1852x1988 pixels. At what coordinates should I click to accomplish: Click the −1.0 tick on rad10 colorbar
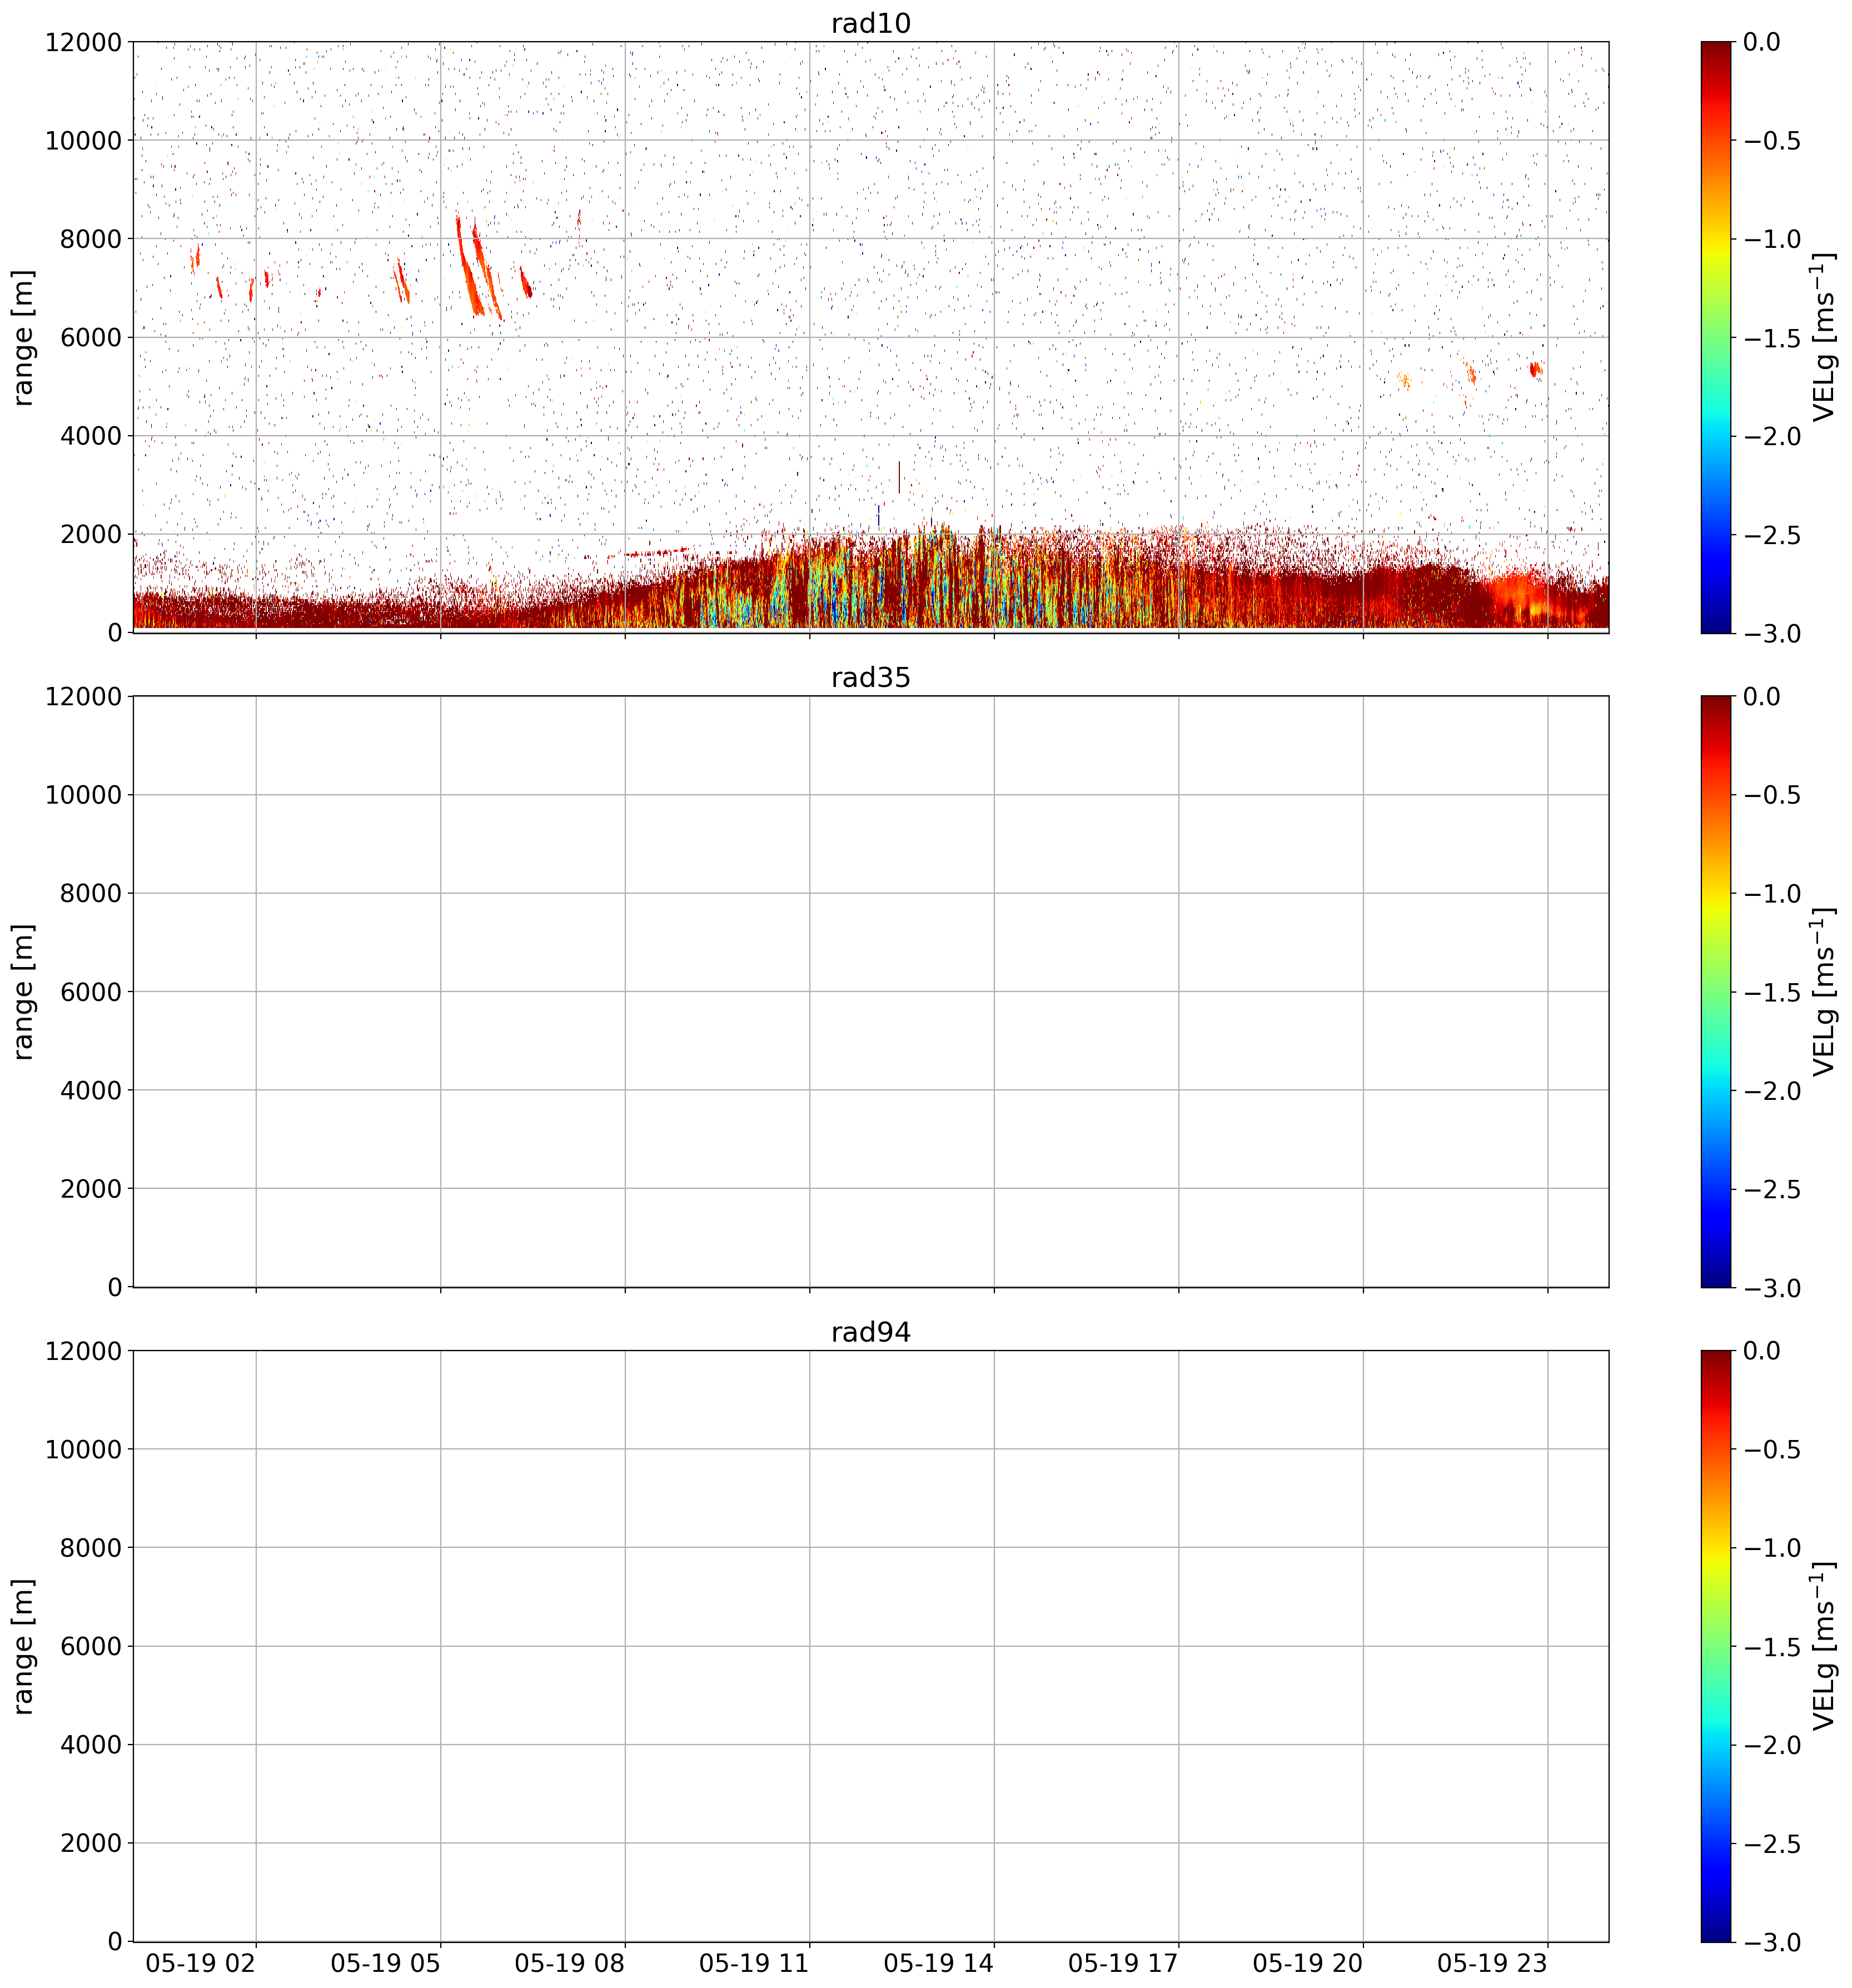tap(1772, 239)
